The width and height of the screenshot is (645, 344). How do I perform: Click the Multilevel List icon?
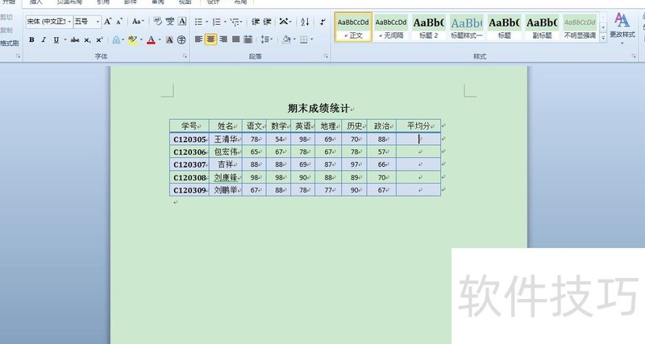point(235,22)
